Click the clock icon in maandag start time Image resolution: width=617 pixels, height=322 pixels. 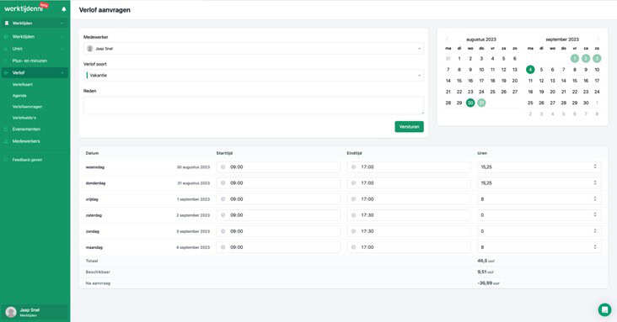click(223, 247)
